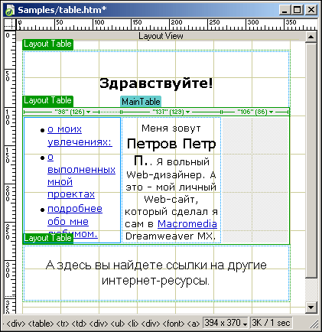Click the ruler origin crosshair icon

click(x=10, y=24)
